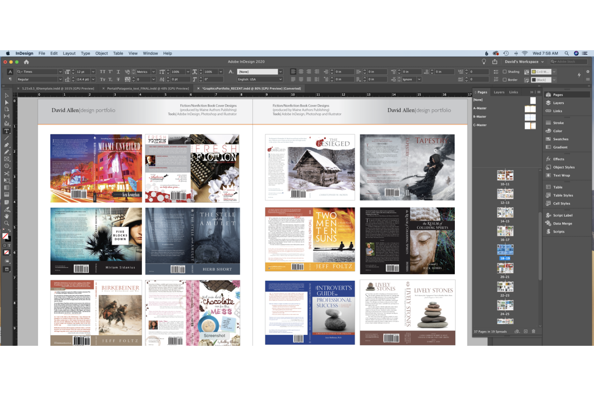Click Apply None color swatch in toolbox
Screen dimensions: 594x396
(6, 253)
